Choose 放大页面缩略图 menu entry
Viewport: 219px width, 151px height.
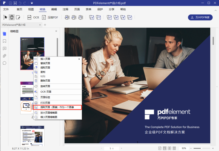click(57, 113)
